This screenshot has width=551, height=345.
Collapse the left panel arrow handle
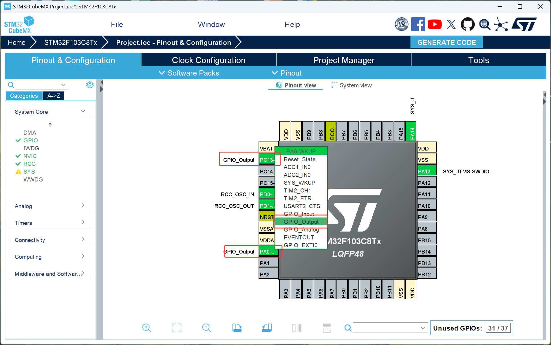tap(101, 86)
